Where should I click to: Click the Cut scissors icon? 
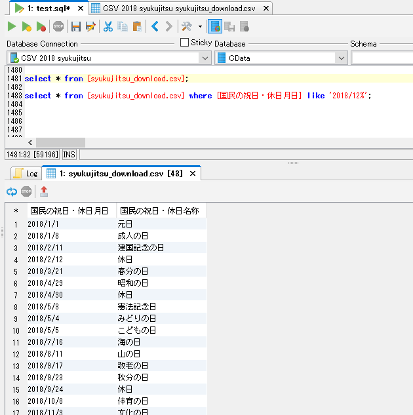[108, 26]
